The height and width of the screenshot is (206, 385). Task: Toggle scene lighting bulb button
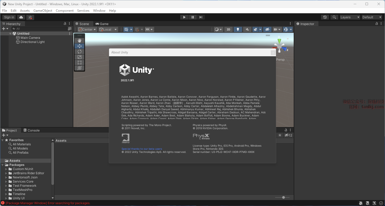(x=238, y=29)
